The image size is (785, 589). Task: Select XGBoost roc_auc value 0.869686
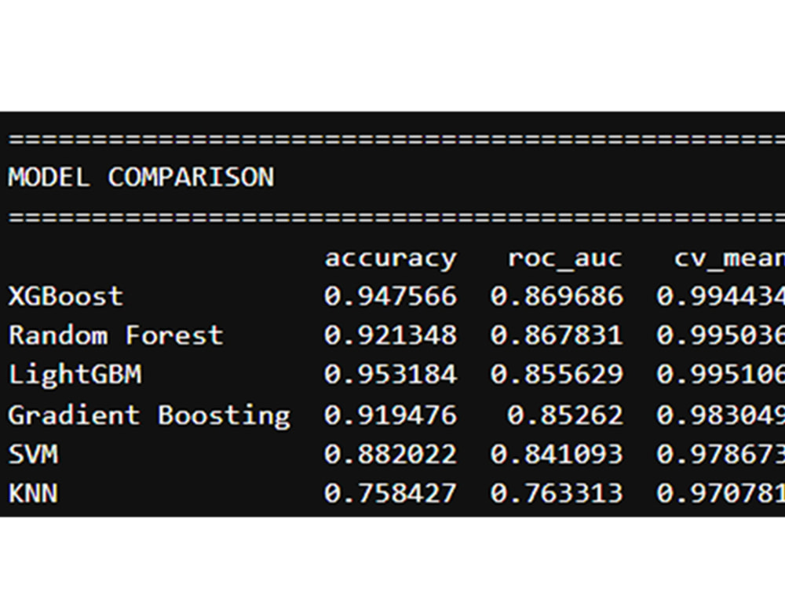click(557, 296)
